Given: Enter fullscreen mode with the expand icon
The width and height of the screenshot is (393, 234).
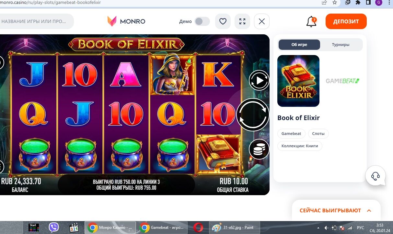Looking at the screenshot, I should [x=242, y=21].
